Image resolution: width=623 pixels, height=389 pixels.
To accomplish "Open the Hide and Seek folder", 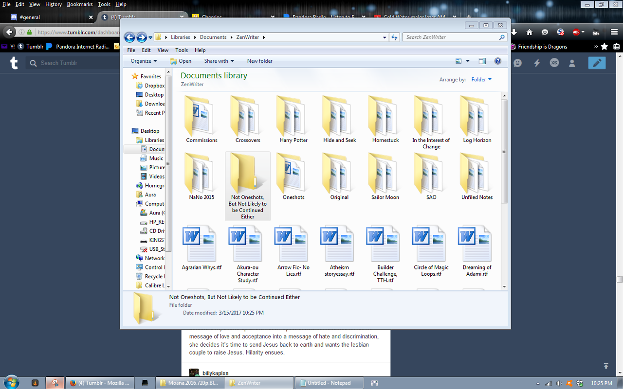I will (x=340, y=119).
